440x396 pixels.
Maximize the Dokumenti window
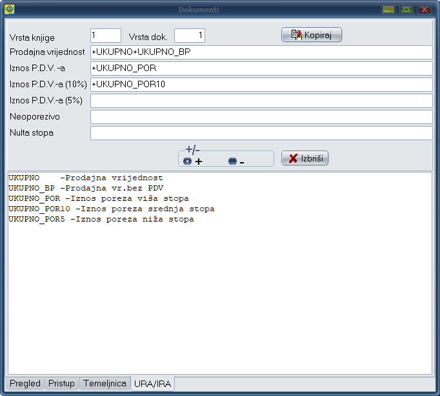coord(406,10)
